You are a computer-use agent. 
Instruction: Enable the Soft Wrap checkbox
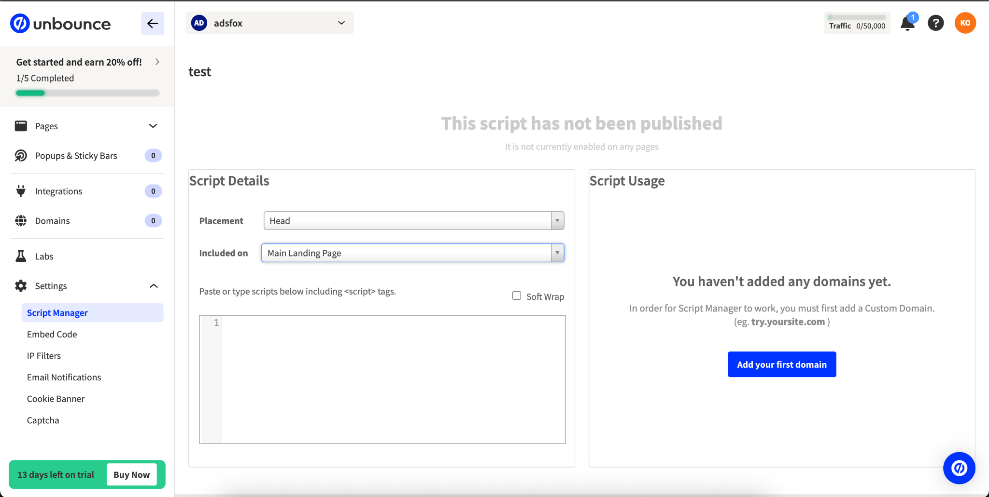tap(517, 296)
